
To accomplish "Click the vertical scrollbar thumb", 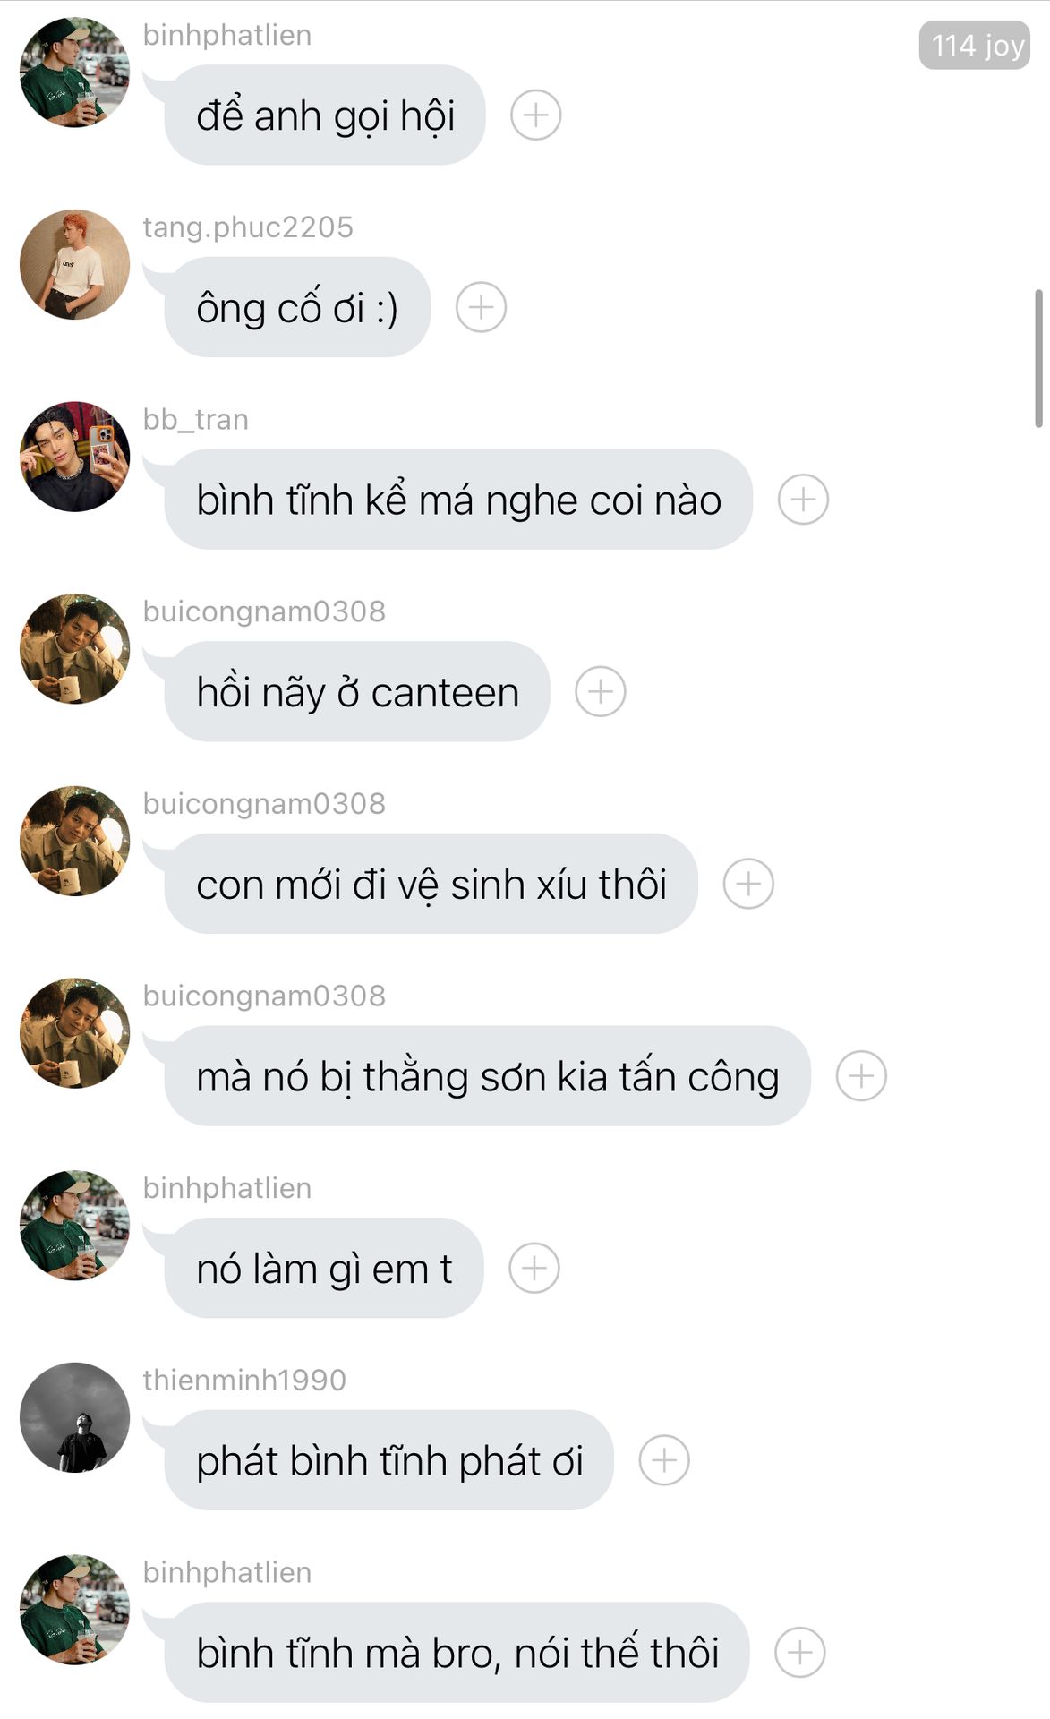I will tap(1038, 358).
